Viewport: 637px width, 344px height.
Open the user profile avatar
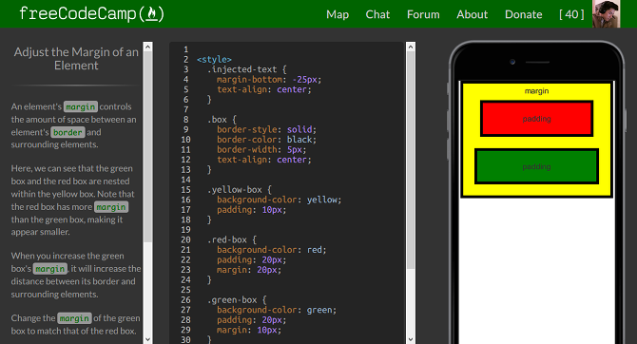[x=607, y=14]
